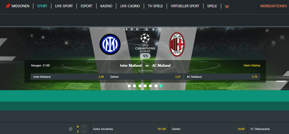Select the last active carousel dot
The height and width of the screenshot is (134, 289).
point(161,86)
